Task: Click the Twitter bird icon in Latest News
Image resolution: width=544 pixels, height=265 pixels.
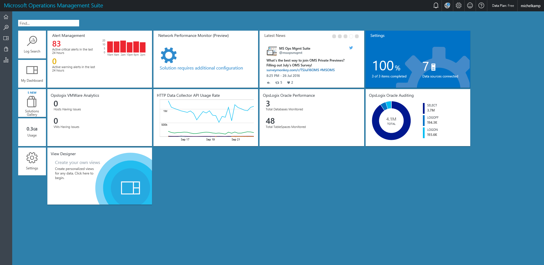Action: pyautogui.click(x=351, y=48)
